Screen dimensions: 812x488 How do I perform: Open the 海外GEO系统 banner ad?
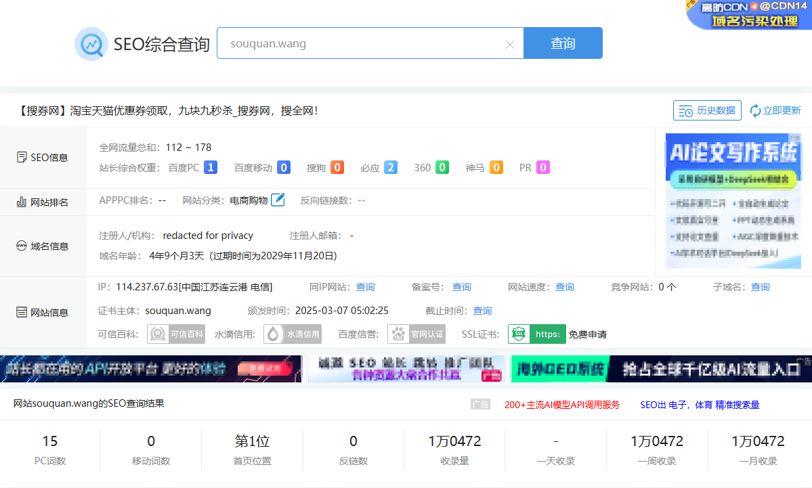[x=661, y=369]
